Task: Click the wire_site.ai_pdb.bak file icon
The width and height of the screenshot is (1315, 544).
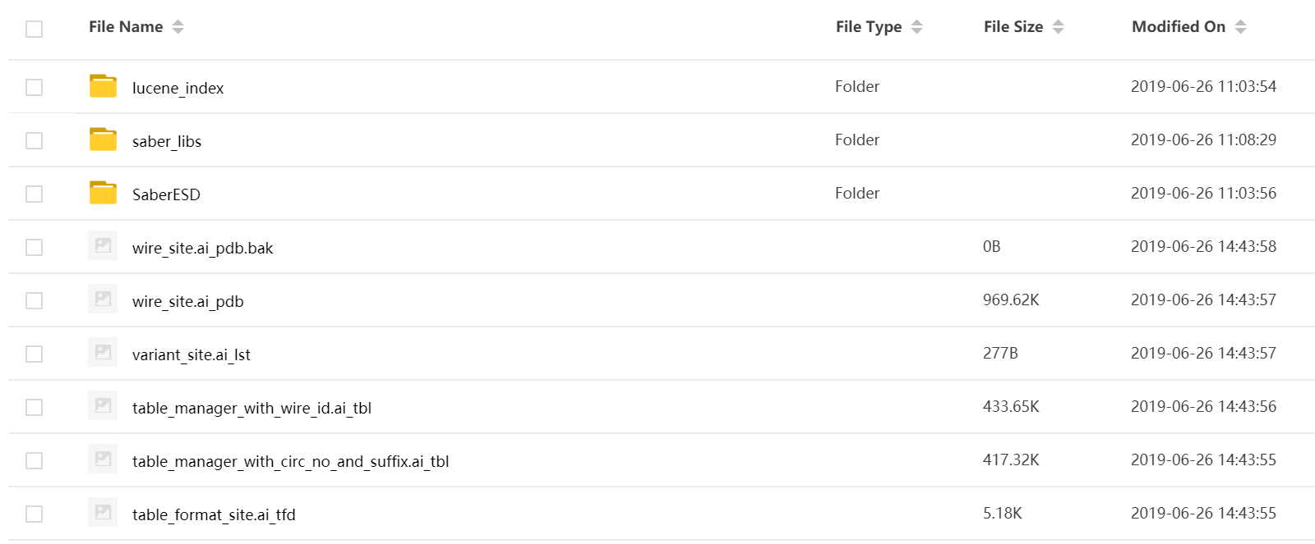Action: (x=103, y=246)
